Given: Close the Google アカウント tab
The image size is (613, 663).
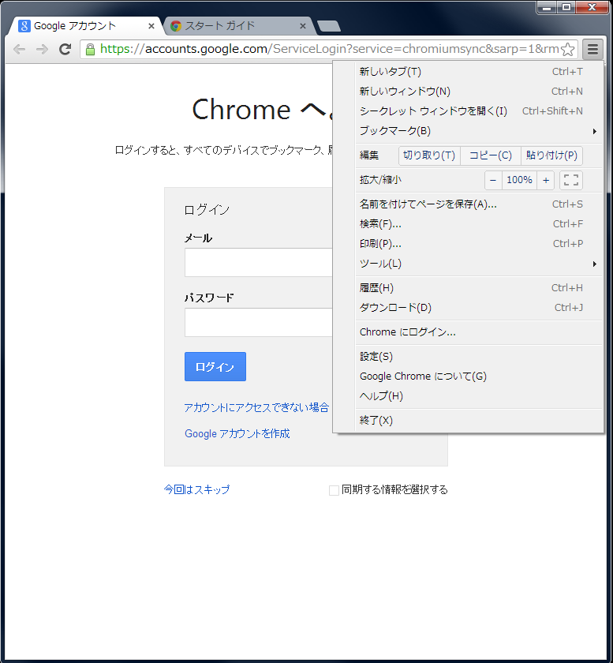Looking at the screenshot, I should coord(151,26).
